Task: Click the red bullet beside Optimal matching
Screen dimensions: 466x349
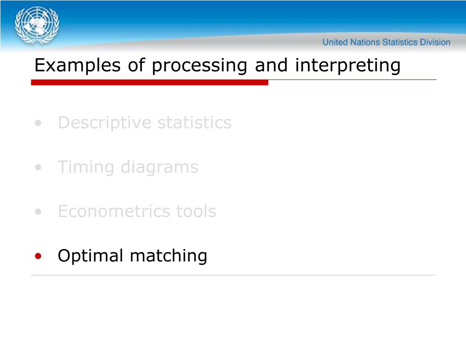Action: tap(38, 256)
